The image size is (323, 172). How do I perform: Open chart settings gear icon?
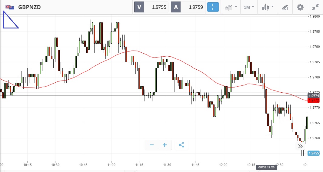coord(300,7)
